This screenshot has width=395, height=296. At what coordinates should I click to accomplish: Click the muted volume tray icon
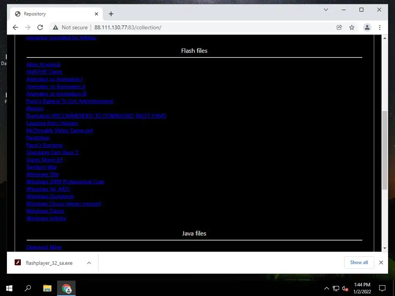click(345, 288)
